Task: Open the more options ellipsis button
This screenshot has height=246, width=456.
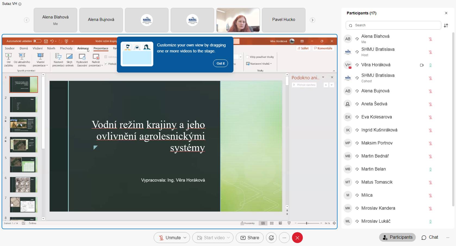Action: point(284,238)
